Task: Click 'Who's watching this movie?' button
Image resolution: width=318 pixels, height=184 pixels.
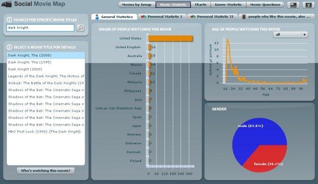Action: pos(46,171)
